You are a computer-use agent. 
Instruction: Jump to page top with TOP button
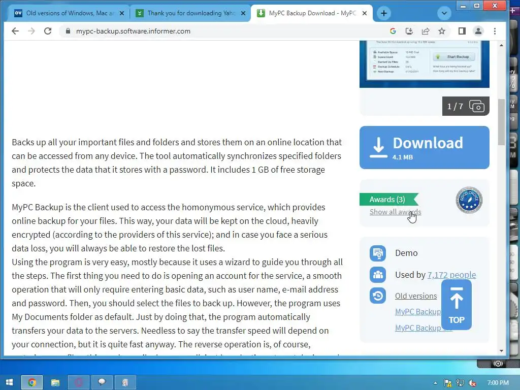(457, 305)
